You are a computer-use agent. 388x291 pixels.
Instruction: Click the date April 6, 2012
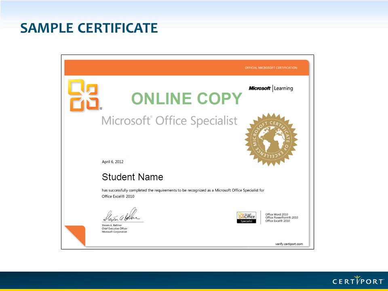(113, 162)
